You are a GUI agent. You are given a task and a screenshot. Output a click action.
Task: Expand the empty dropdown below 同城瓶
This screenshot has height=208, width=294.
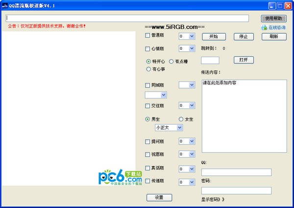164,95
